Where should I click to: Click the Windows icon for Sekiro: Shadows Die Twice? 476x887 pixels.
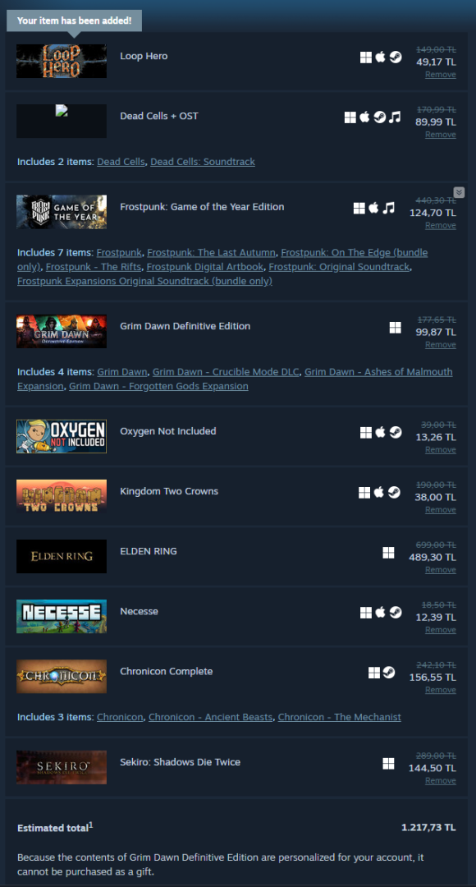pyautogui.click(x=388, y=764)
